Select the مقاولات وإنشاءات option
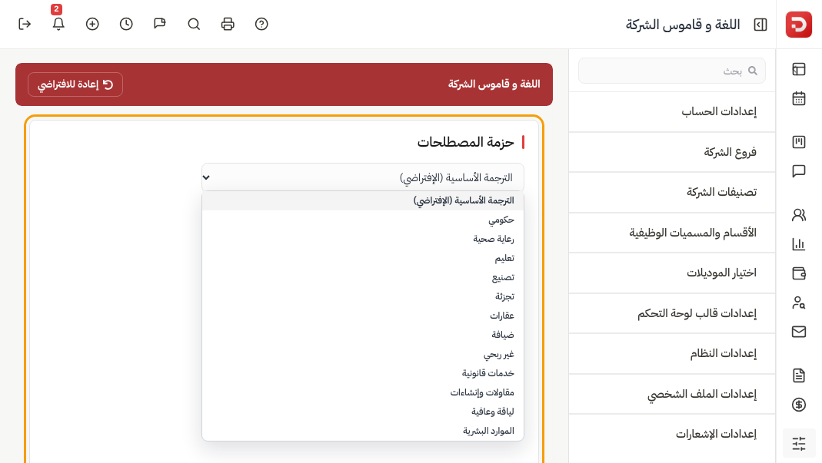The width and height of the screenshot is (822, 463). coord(363,392)
